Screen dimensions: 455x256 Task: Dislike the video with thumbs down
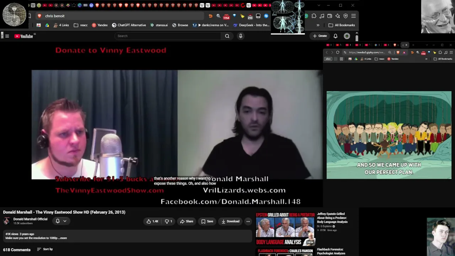pyautogui.click(x=168, y=222)
